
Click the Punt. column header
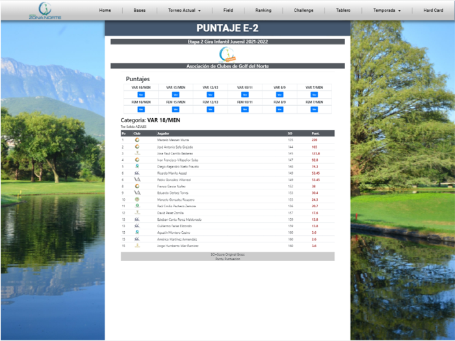pyautogui.click(x=315, y=133)
